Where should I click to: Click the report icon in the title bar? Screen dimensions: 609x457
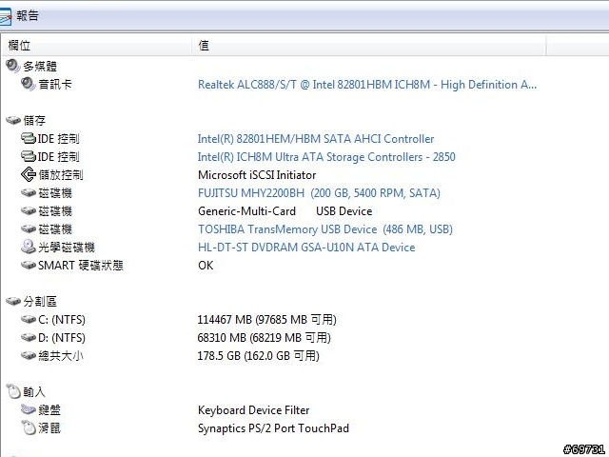5,17
